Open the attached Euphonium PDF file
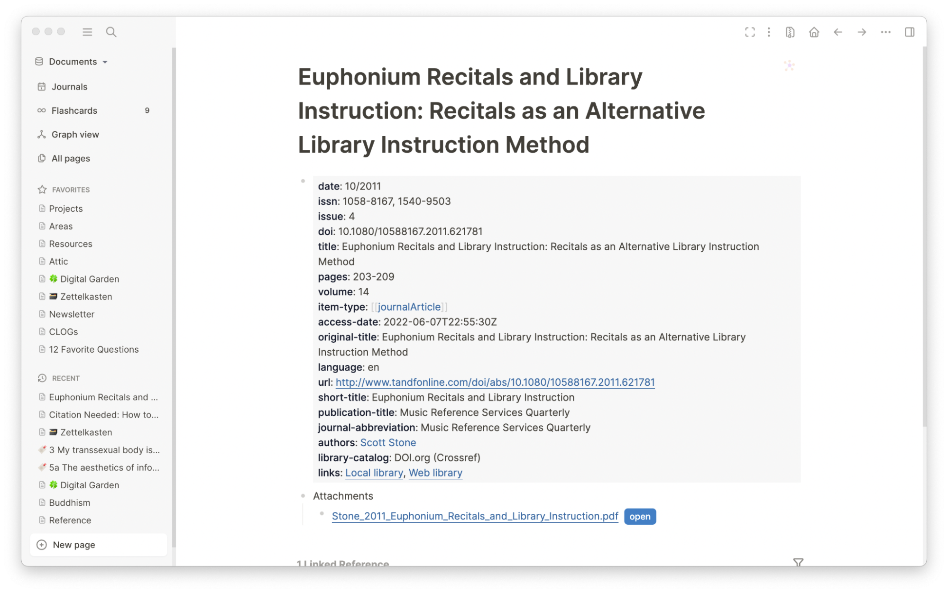The width and height of the screenshot is (948, 593). point(639,516)
